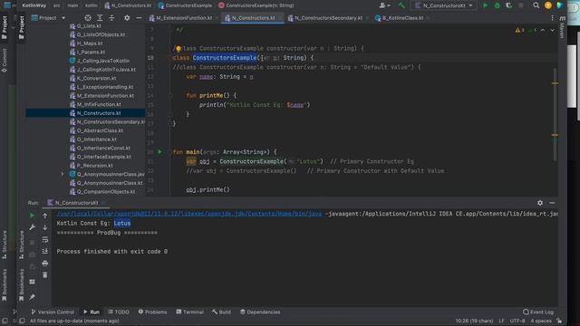This screenshot has height=326, width=580.
Task: Click run gutter icon beside main function
Action: point(159,151)
